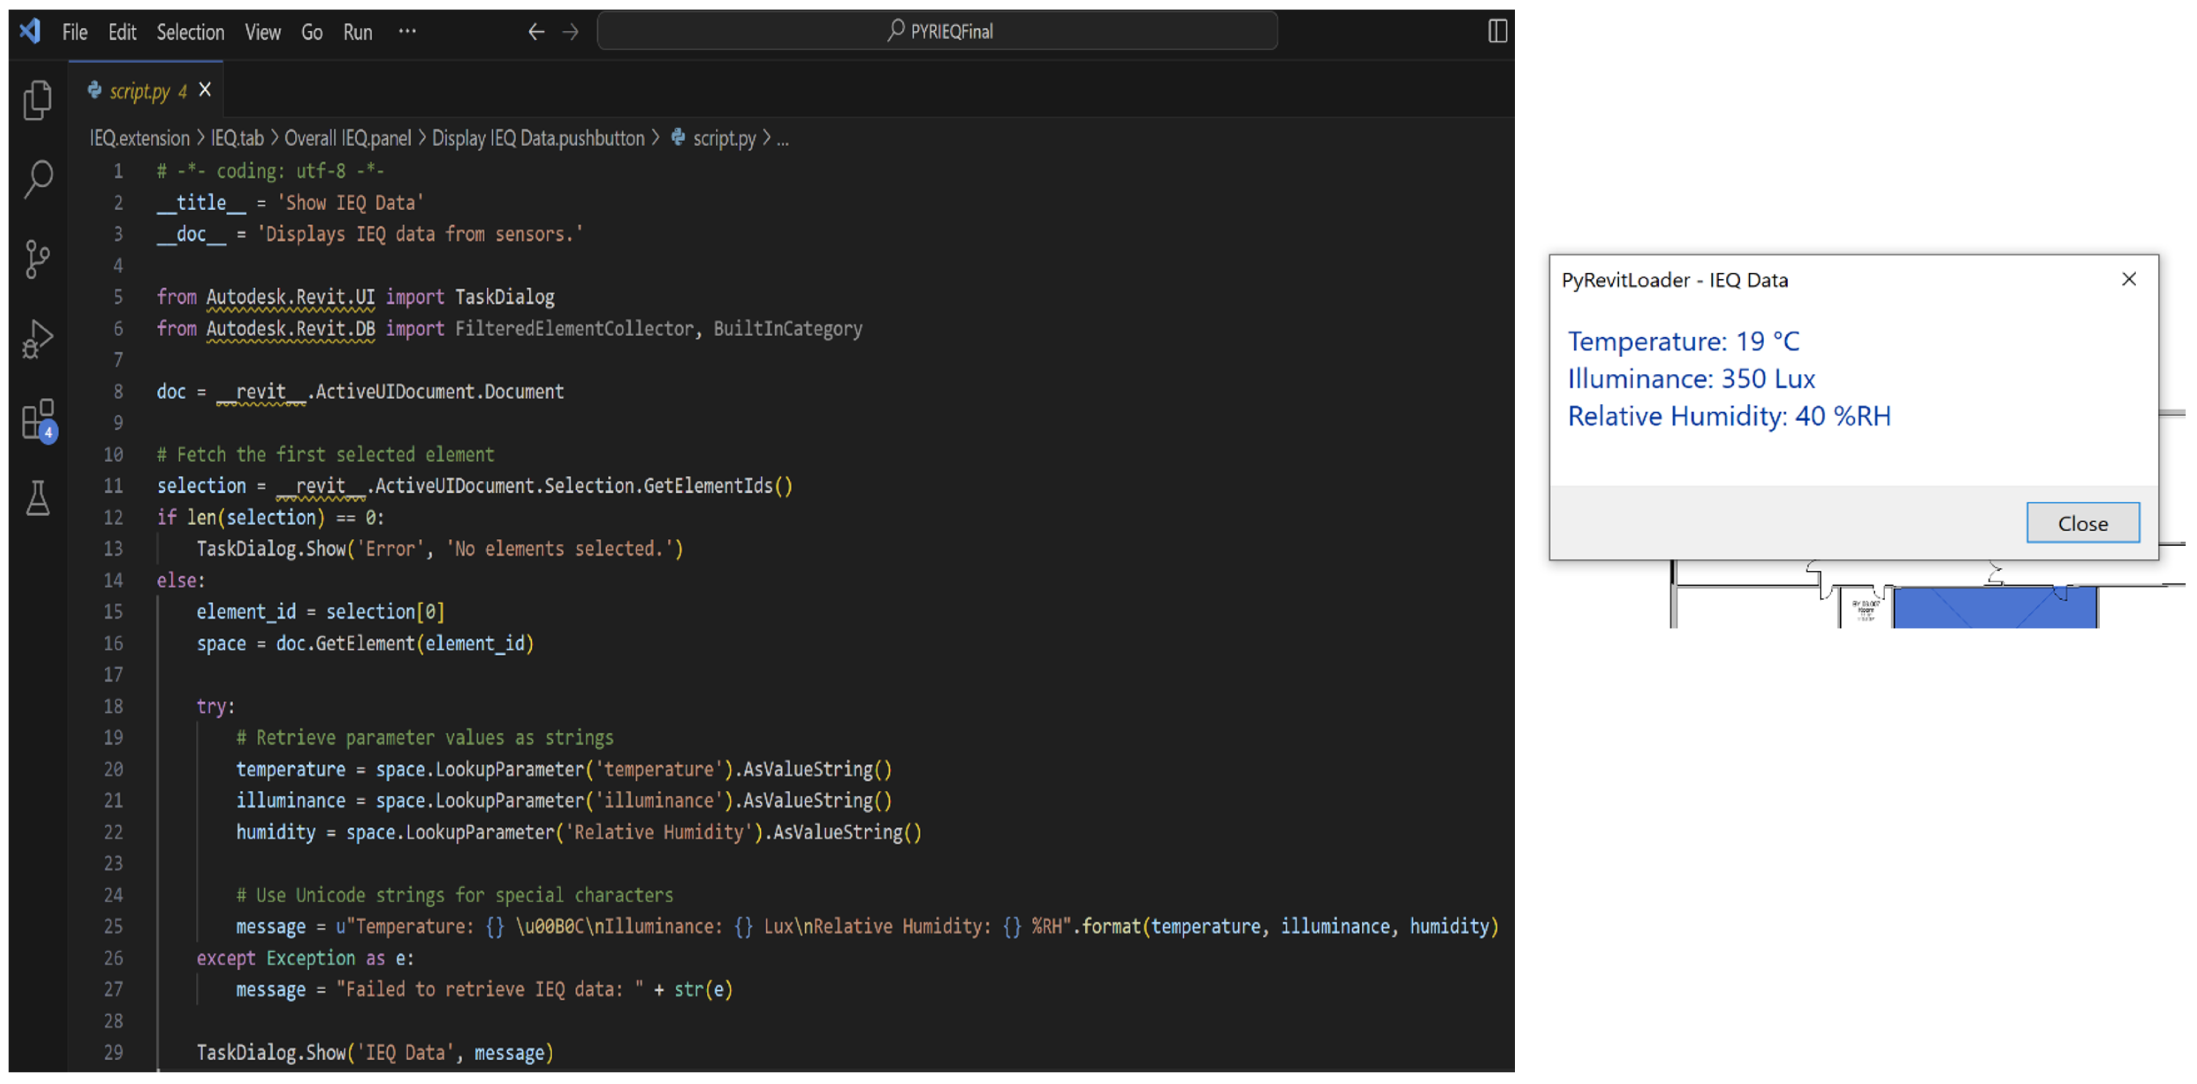Click 'No elements selected.' string
The image size is (2197, 1084).
pyautogui.click(x=560, y=549)
